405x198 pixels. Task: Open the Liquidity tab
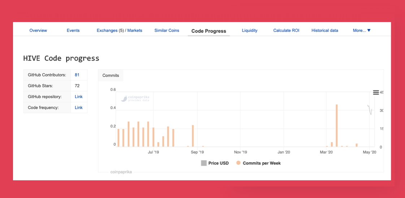(250, 30)
